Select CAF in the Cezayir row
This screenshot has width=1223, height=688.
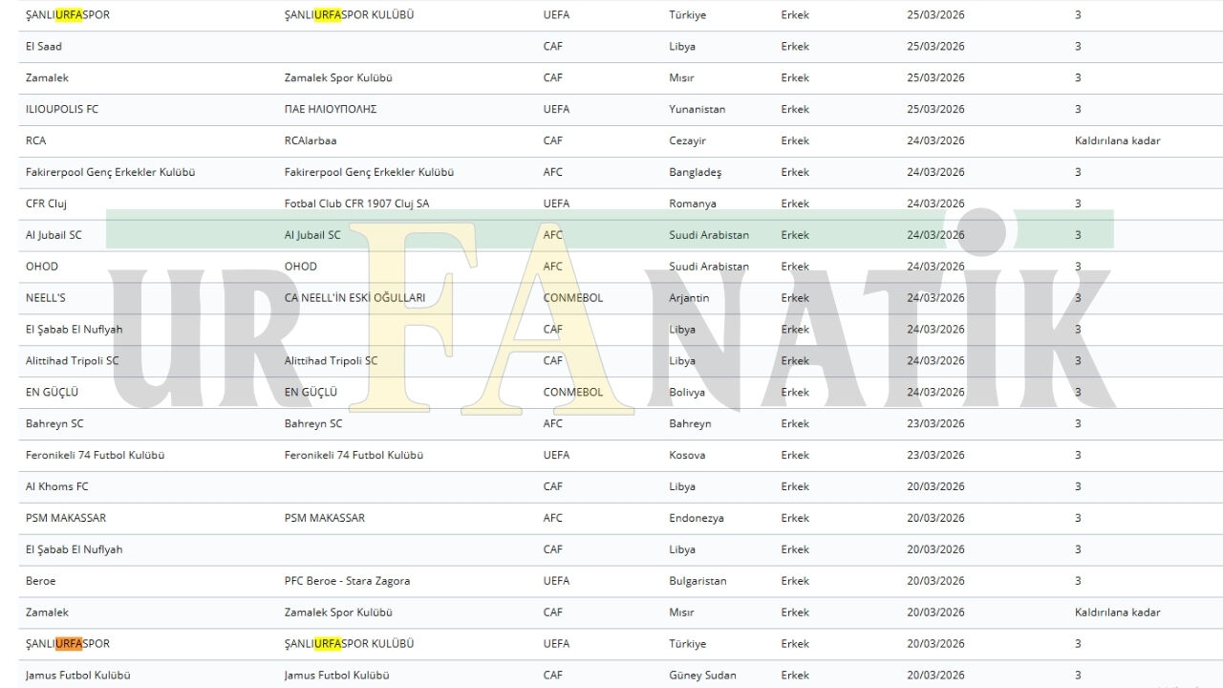(553, 140)
